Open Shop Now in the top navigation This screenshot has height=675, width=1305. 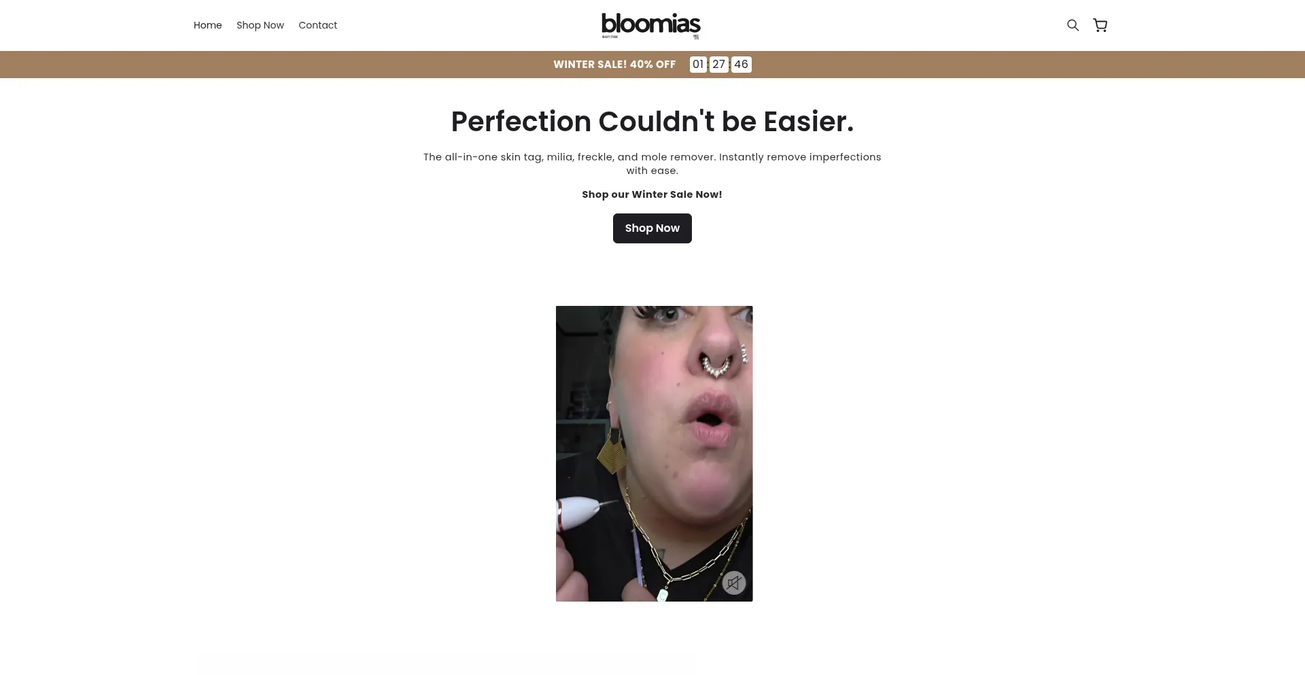260,25
